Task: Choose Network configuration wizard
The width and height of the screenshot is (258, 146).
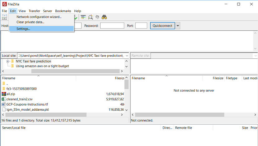Action: [41, 17]
